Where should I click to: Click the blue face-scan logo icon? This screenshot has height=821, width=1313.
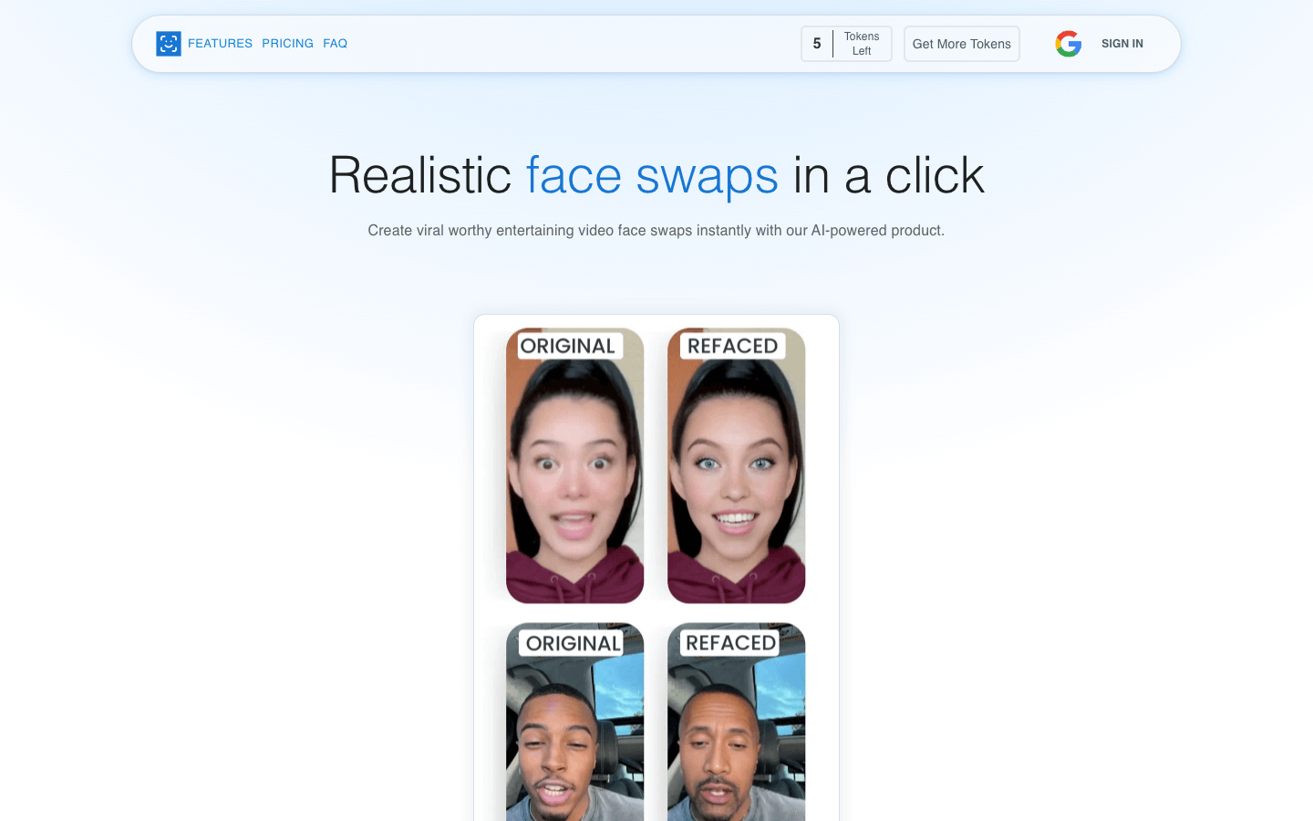click(169, 44)
